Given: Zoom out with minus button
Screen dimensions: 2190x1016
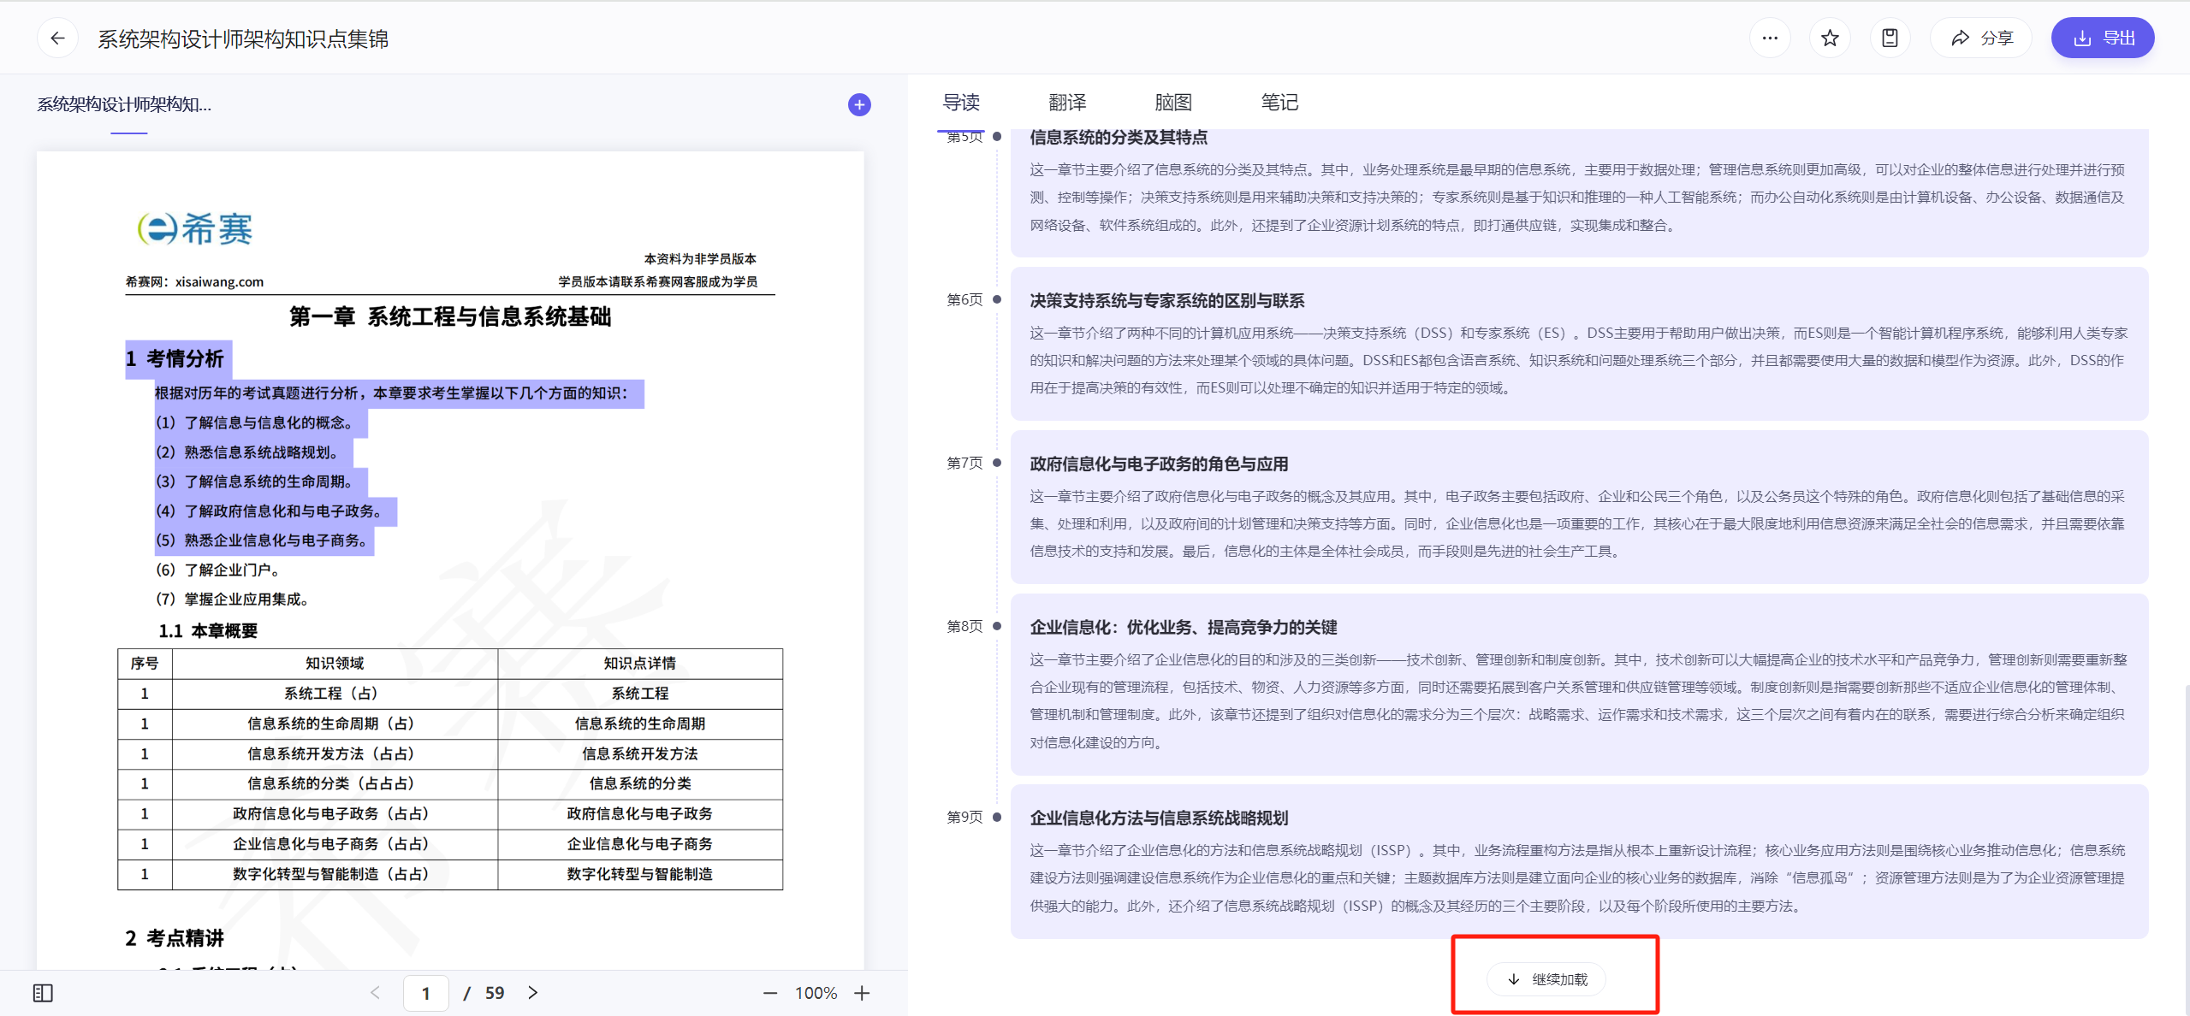Looking at the screenshot, I should [x=770, y=993].
